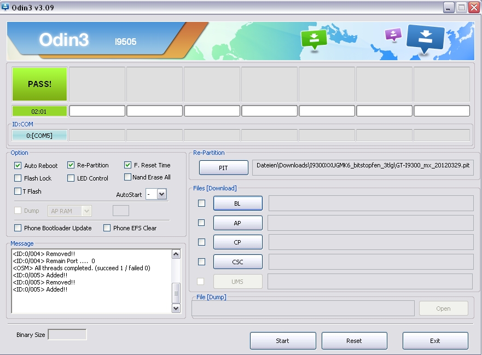
Task: Toggle F. Reset Time checkbox
Action: point(127,165)
